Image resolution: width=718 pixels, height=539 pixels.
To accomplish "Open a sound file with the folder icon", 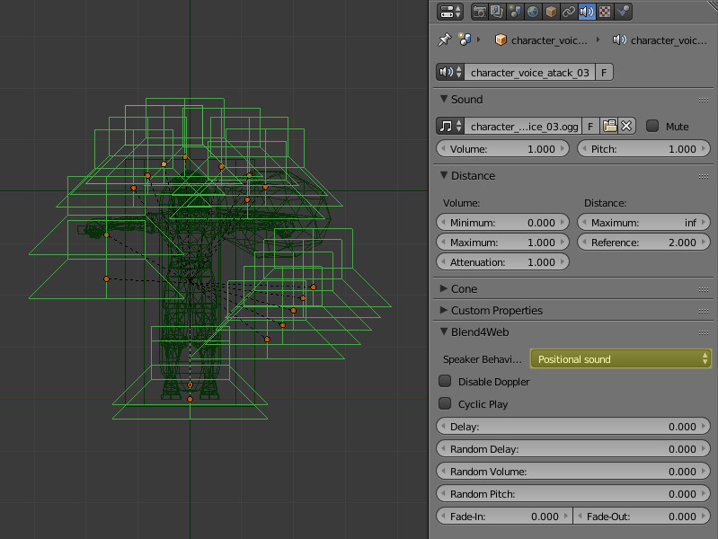I will [x=609, y=126].
